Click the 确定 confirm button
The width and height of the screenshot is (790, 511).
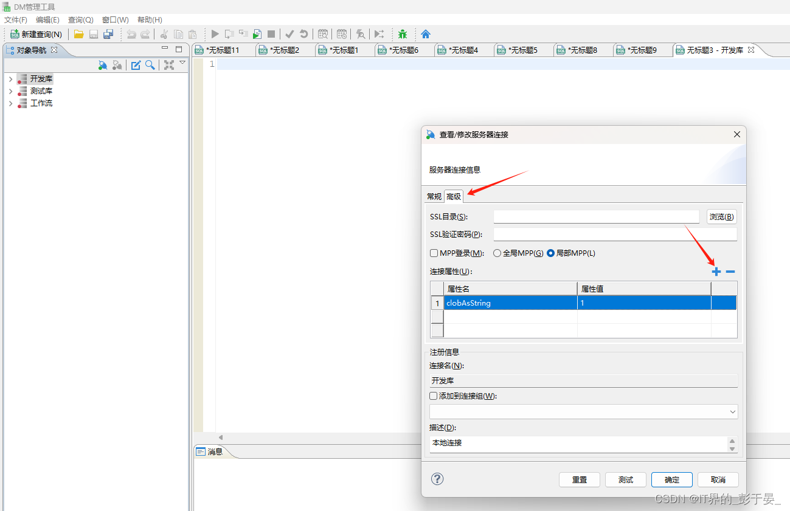point(672,479)
